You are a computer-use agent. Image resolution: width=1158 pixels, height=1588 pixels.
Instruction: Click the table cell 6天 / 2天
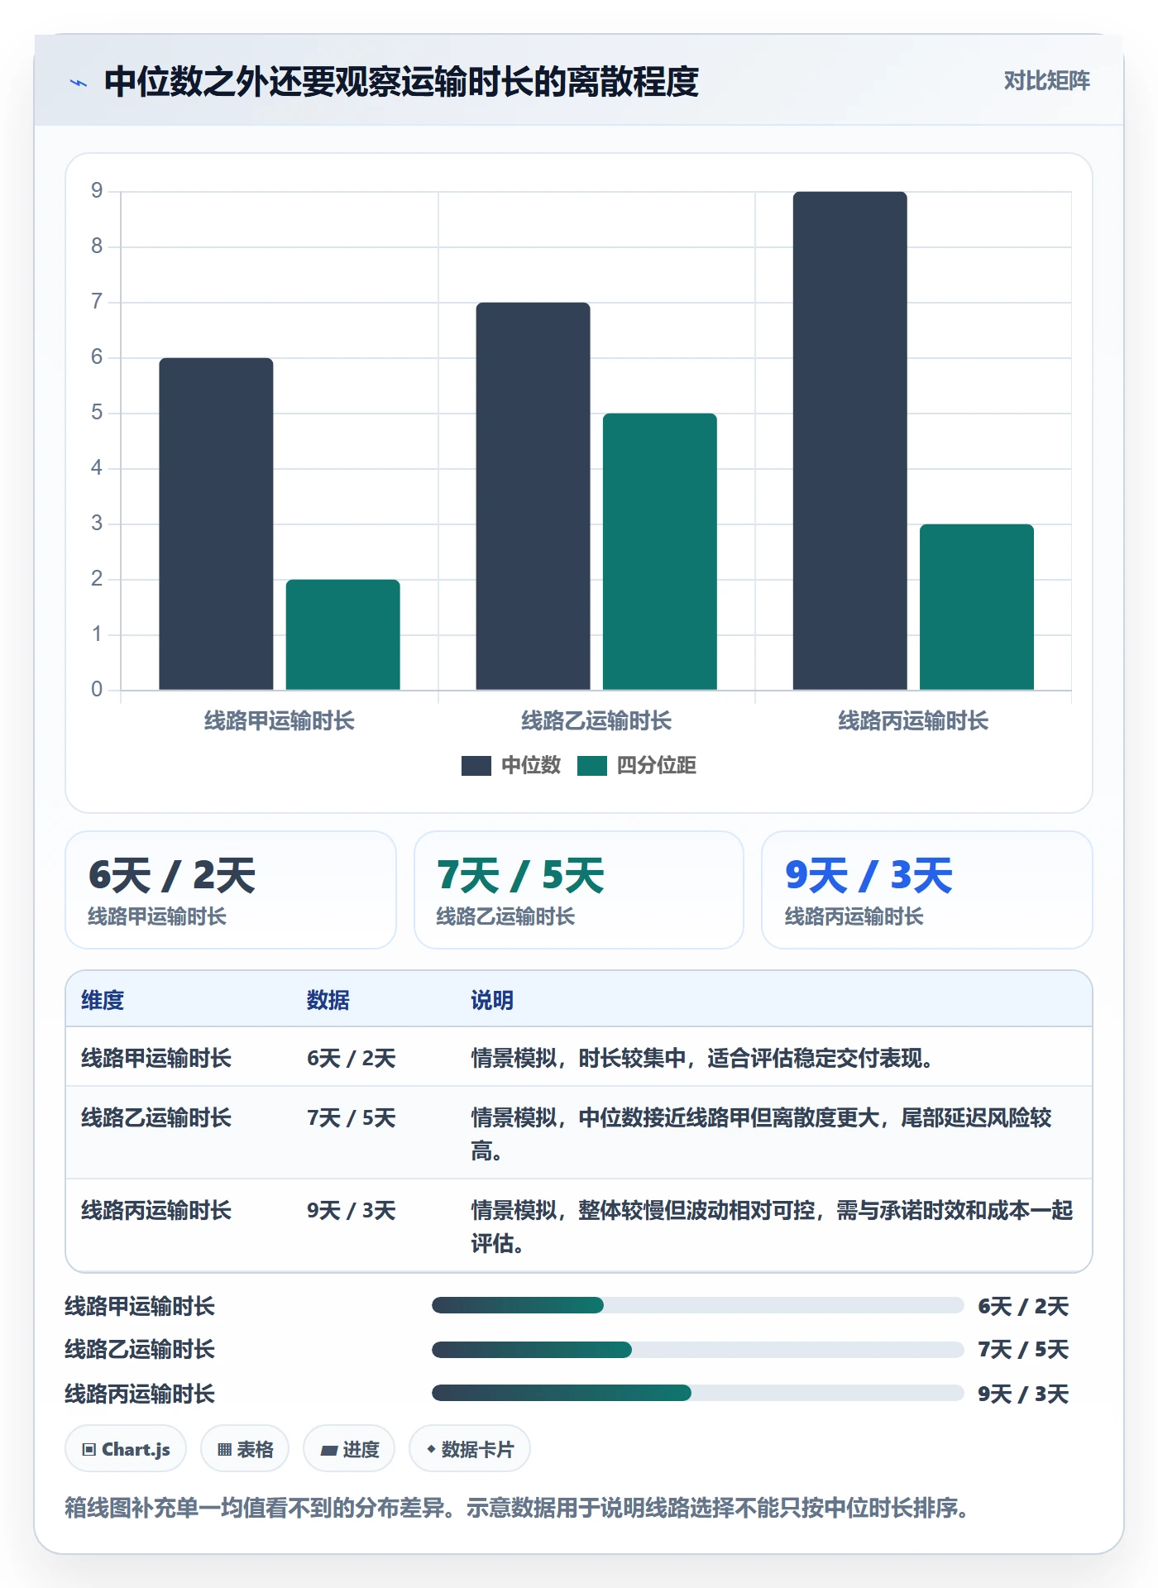click(352, 1058)
